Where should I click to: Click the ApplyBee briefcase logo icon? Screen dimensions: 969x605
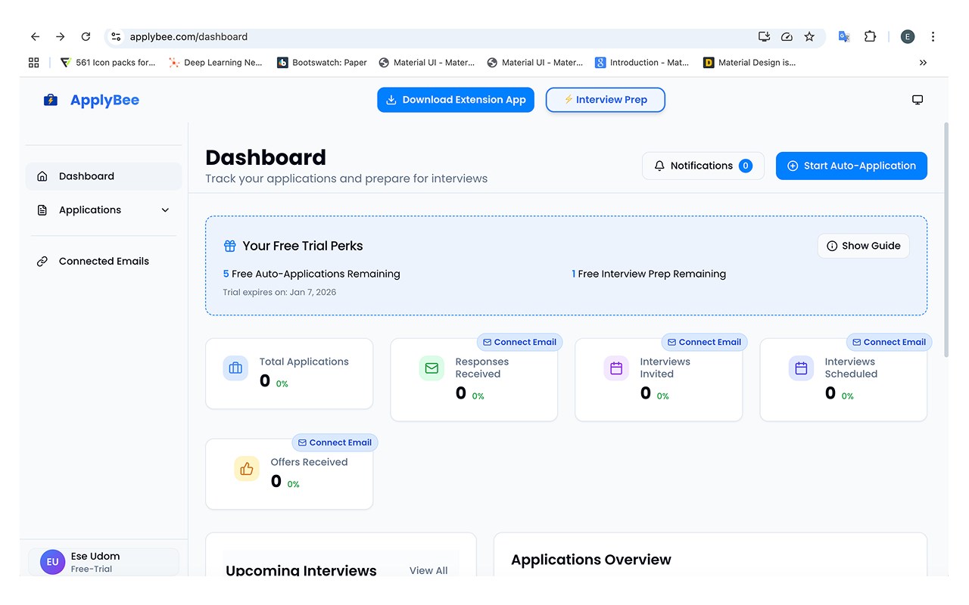[51, 100]
